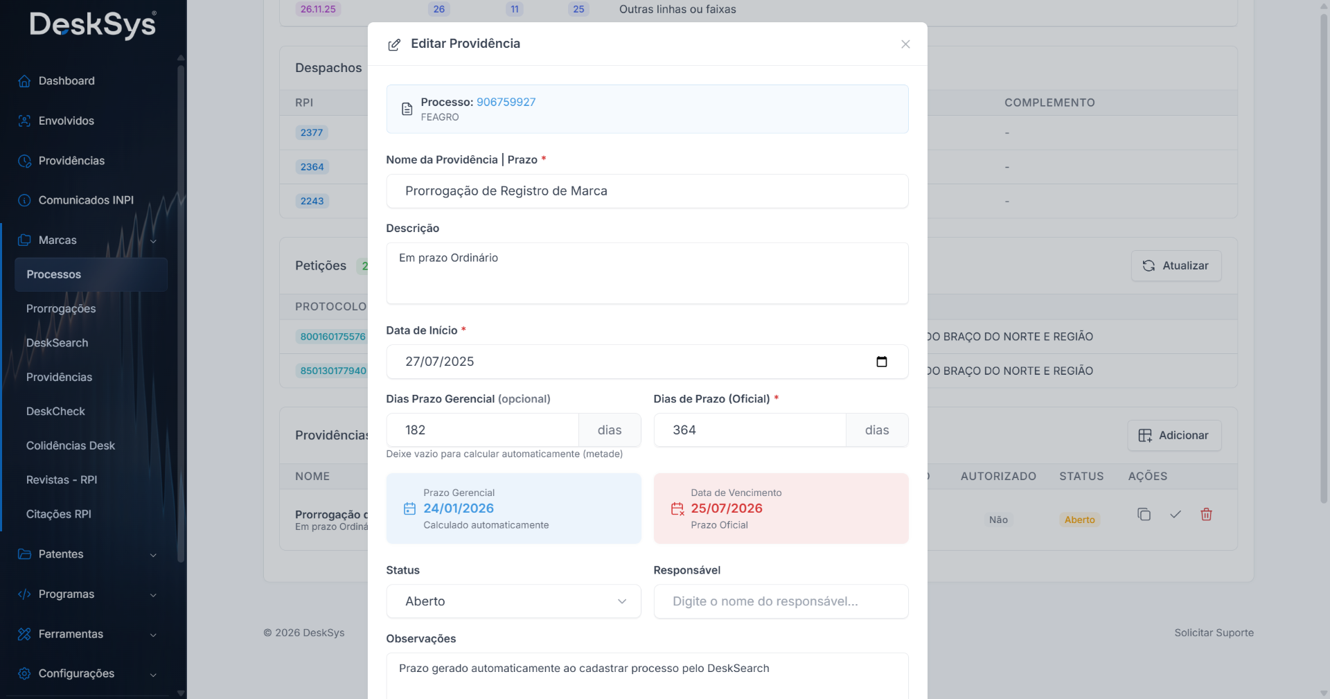
Task: Click the 26.11.25 date badge
Action: coord(318,9)
